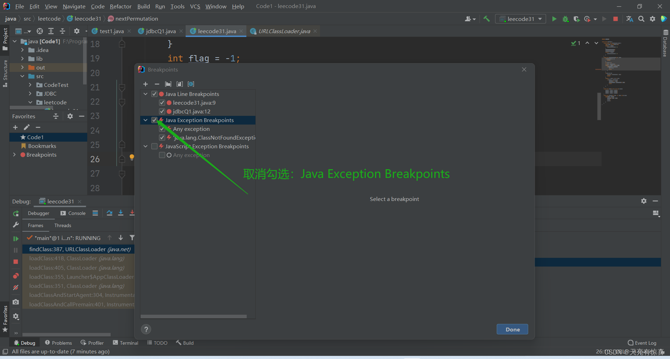Open the TODO tool window
This screenshot has width=670, height=359.
point(157,343)
